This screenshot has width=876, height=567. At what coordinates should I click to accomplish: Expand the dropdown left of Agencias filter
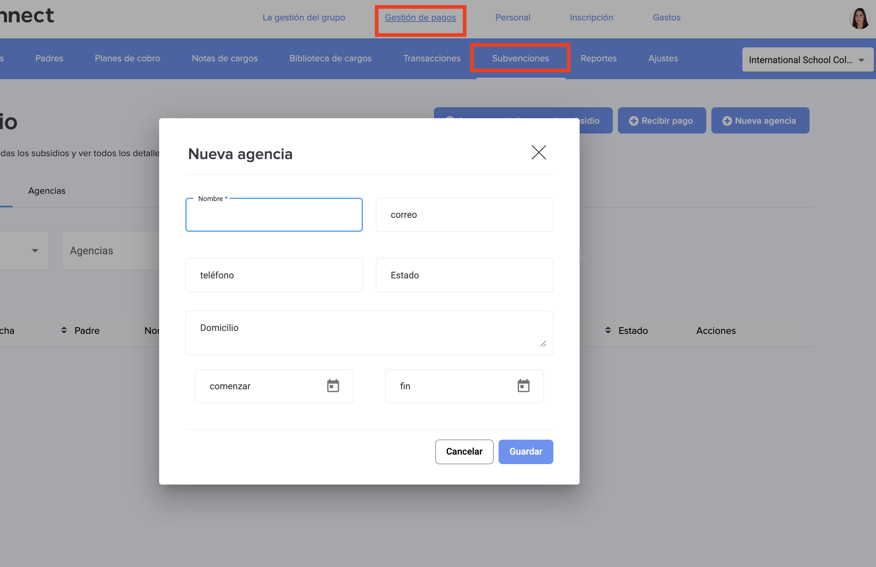click(34, 251)
